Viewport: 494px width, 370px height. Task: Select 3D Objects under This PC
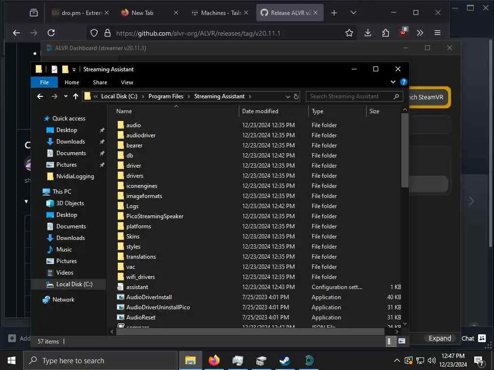tap(70, 203)
